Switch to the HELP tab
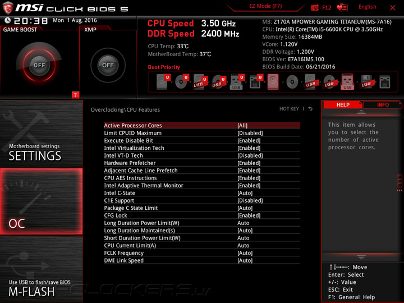 tap(343, 105)
